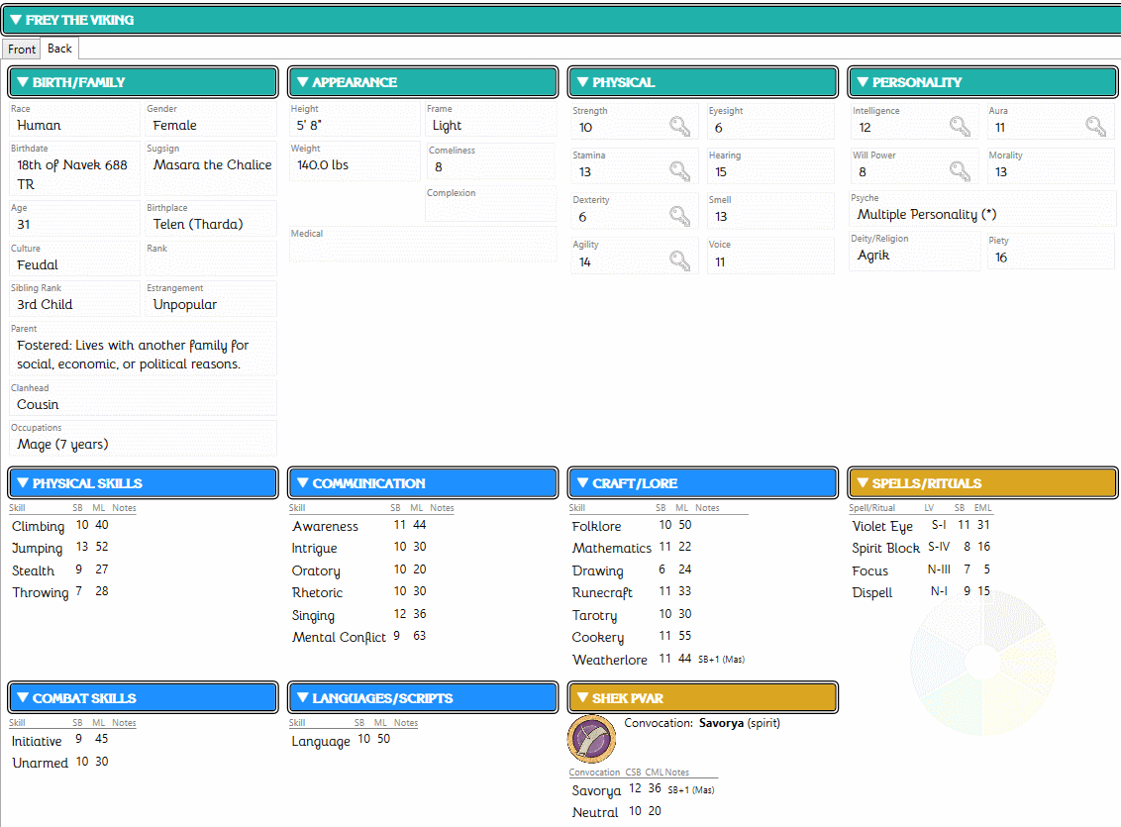This screenshot has height=827, width=1121.
Task: Select the Savorya convocation medallion icon
Action: tap(591, 739)
